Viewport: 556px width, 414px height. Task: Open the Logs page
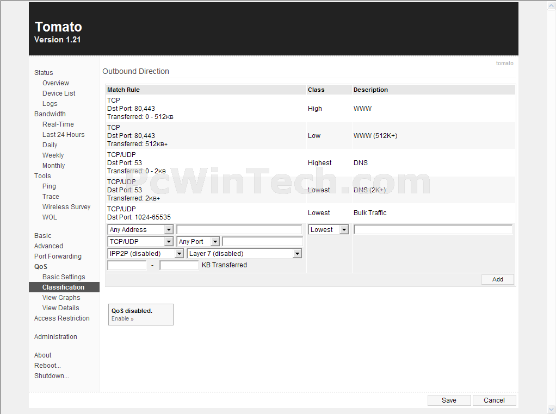point(50,103)
